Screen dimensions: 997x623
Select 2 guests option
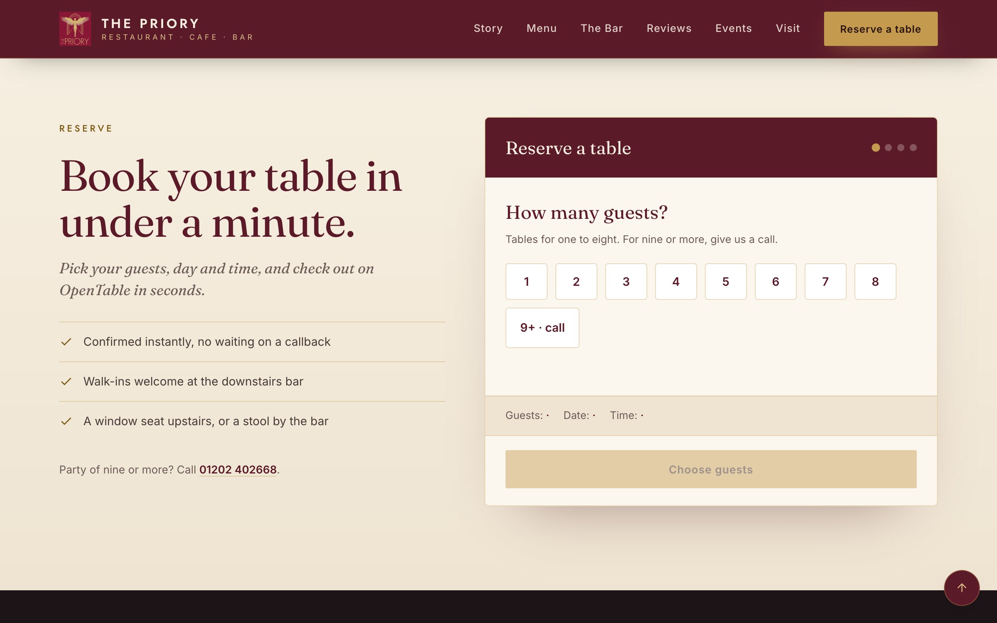pos(576,282)
